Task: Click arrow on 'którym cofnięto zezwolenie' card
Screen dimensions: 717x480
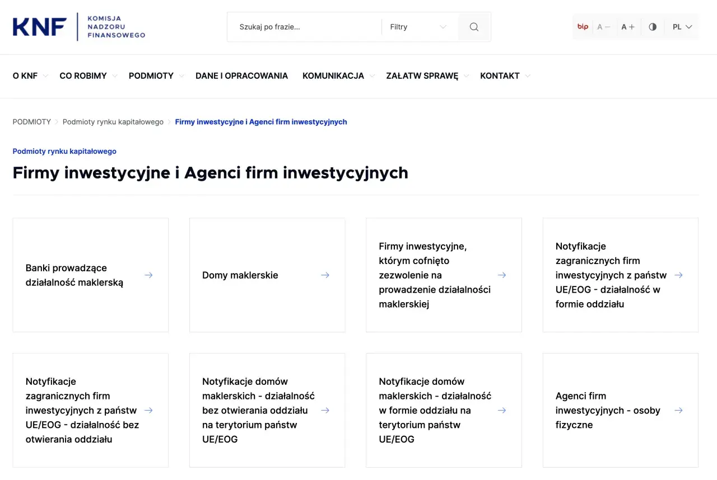Action: (502, 275)
